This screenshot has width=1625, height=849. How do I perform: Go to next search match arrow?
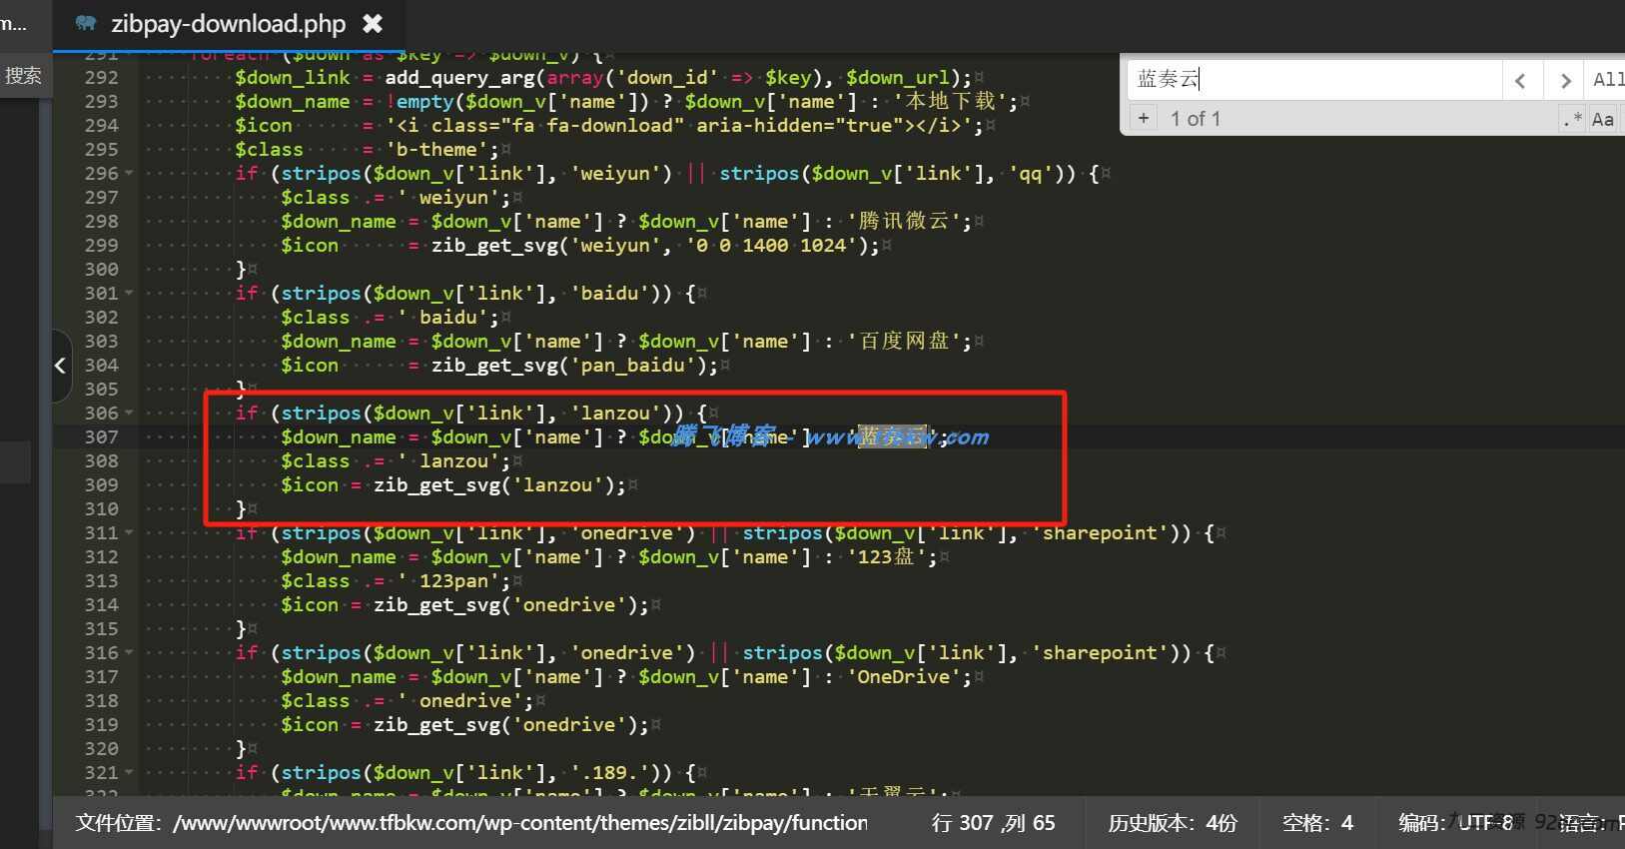(x=1565, y=81)
